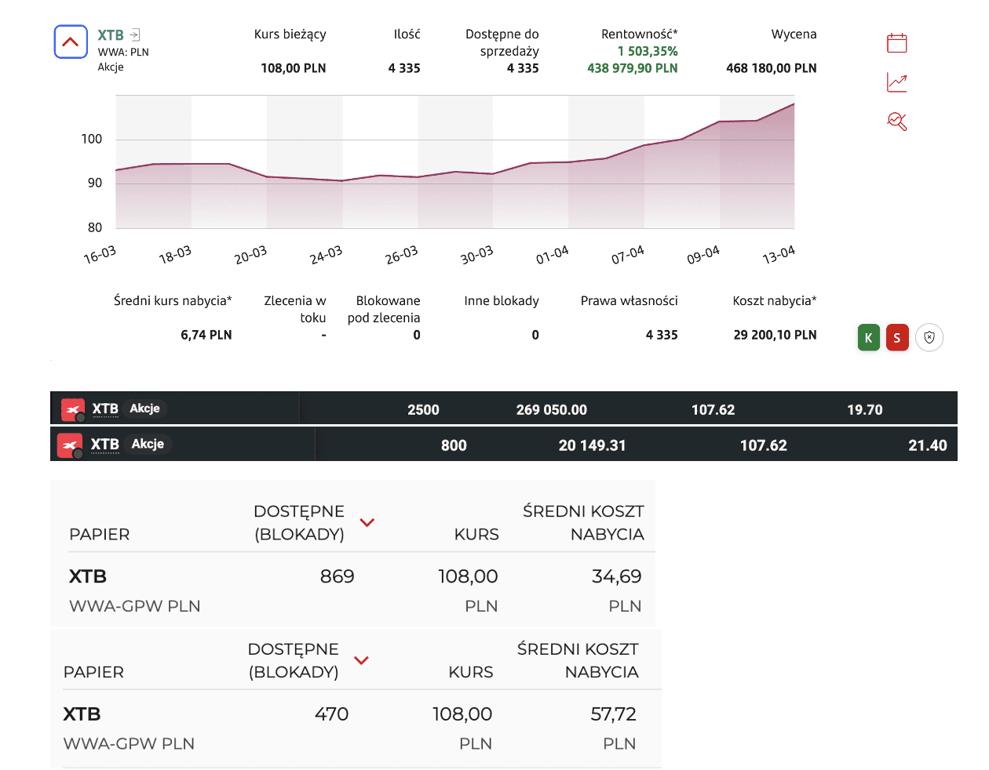Click Akcje badge in 2500 row

click(x=145, y=409)
